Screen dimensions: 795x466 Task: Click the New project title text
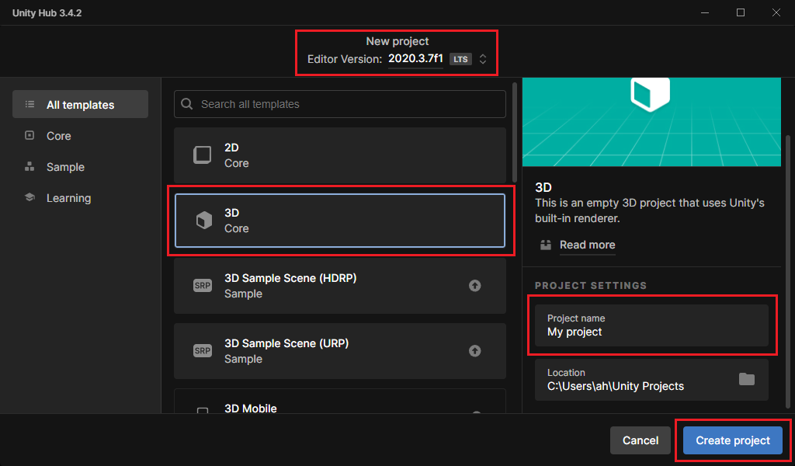click(x=397, y=41)
